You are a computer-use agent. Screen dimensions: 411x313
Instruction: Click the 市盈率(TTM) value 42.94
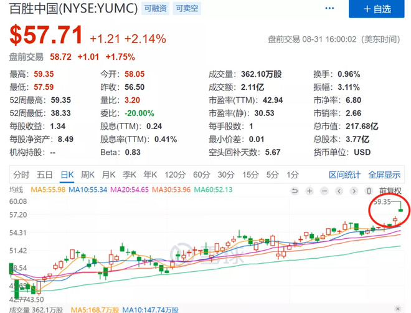tap(273, 100)
